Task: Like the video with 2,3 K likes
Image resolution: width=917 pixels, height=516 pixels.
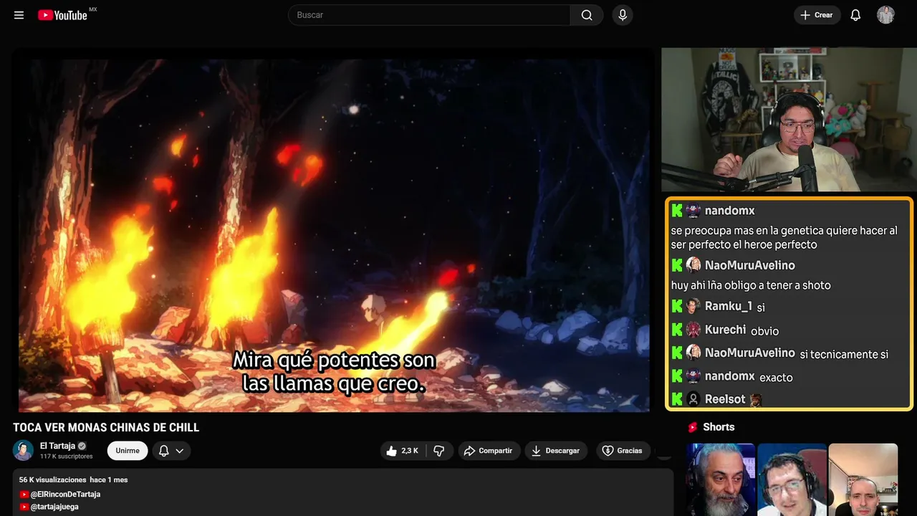Action: (403, 451)
